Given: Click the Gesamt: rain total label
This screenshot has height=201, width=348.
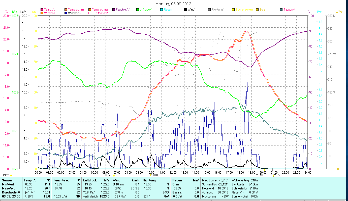Looking at the screenshot, I should pos(177,192).
